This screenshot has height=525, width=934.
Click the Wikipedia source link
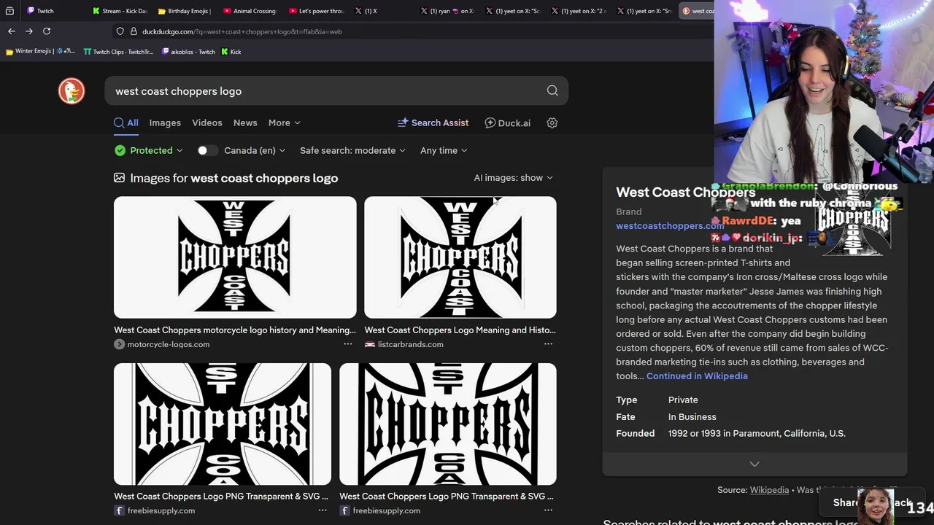tap(769, 490)
